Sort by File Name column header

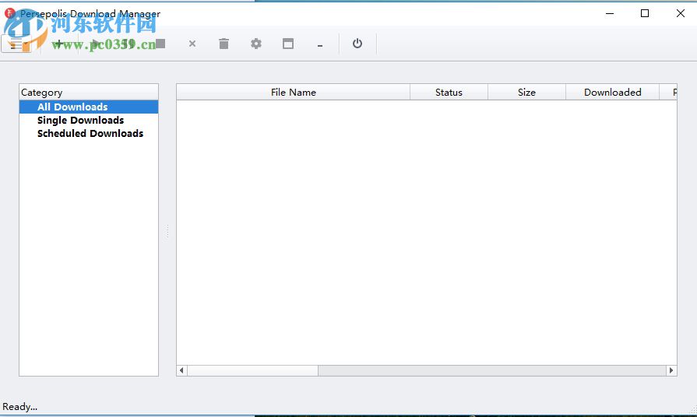[x=294, y=93]
